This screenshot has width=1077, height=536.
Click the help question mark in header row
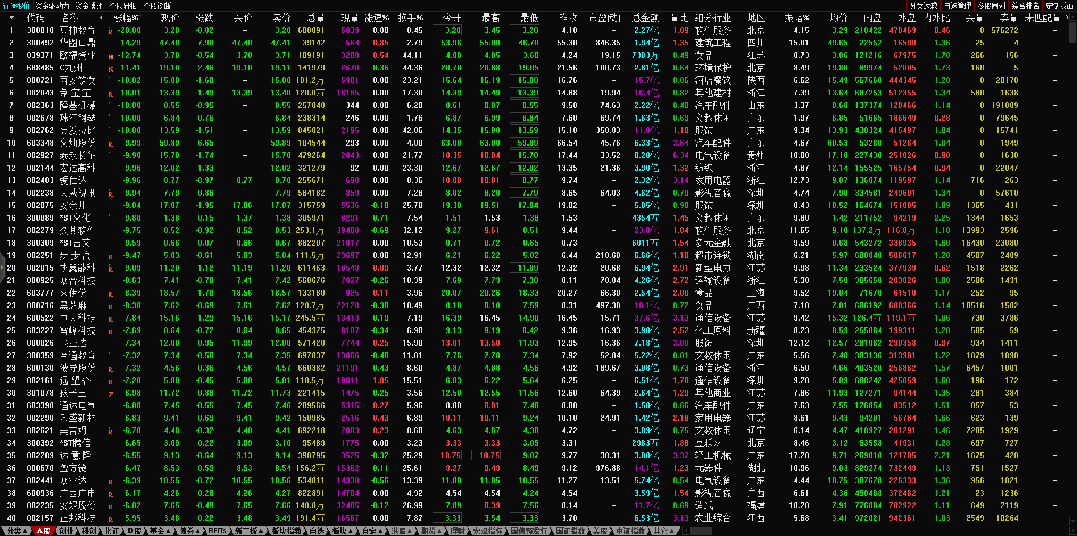click(x=1067, y=18)
